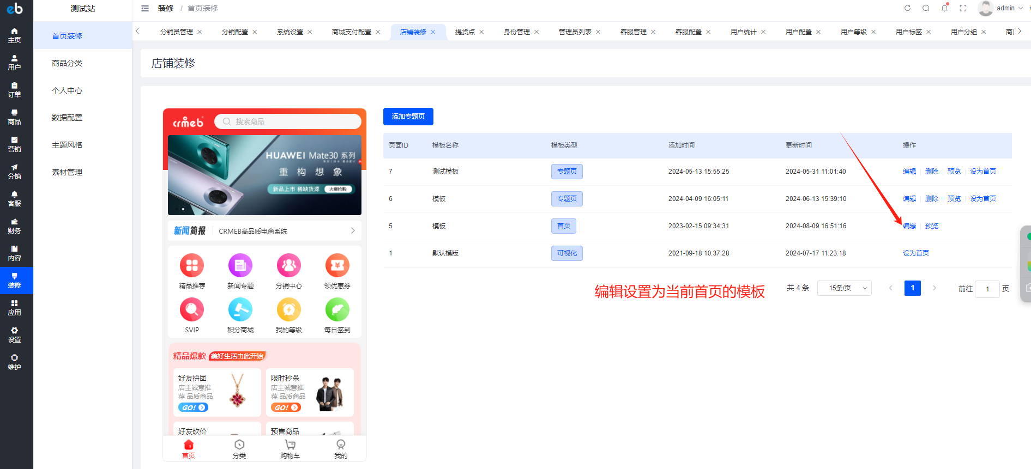The image size is (1031, 469).
Task: Click the 添加专题页 button
Action: point(408,117)
